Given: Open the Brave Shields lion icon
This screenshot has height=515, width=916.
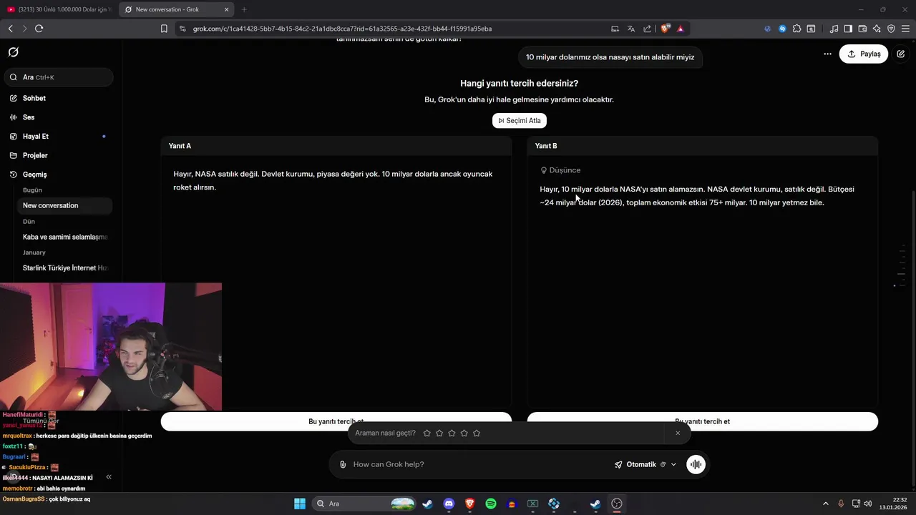Looking at the screenshot, I should coord(666,29).
